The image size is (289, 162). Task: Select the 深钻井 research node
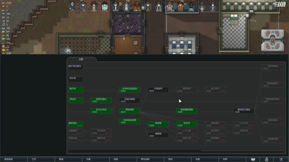[75, 100]
